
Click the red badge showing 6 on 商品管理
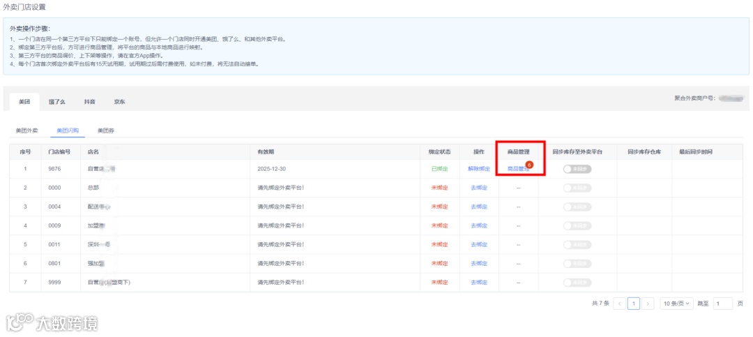click(x=529, y=165)
